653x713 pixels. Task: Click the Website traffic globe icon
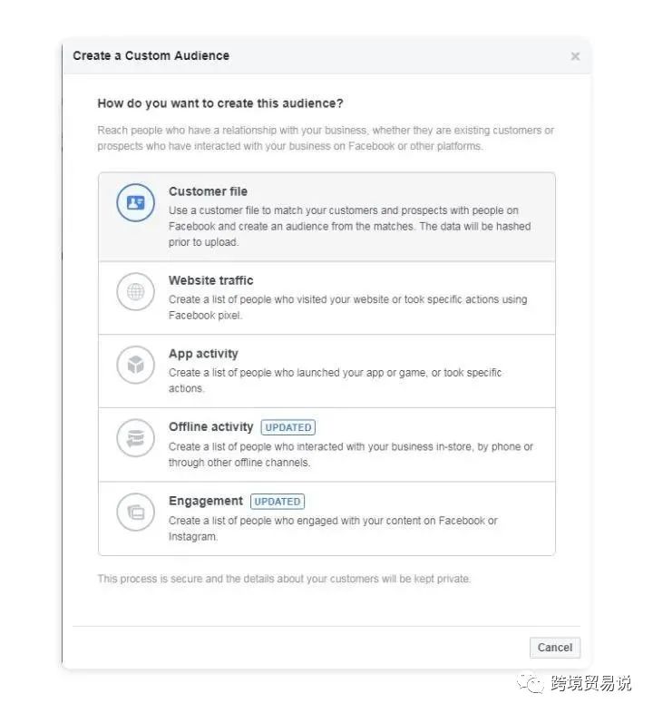pos(135,291)
